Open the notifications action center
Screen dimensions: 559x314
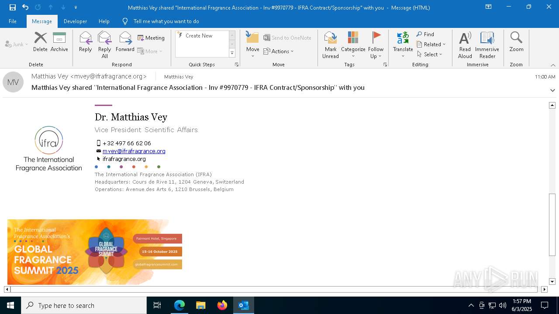(545, 305)
